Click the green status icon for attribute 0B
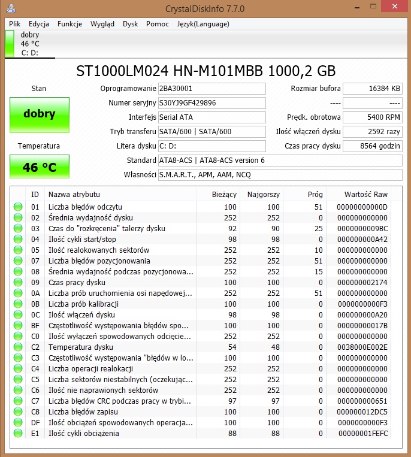411x457 pixels. [18, 304]
